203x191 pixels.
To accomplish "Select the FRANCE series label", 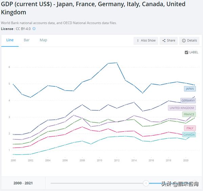I will (x=189, y=114).
